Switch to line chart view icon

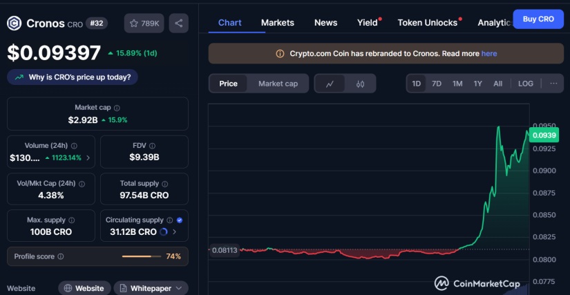point(330,84)
